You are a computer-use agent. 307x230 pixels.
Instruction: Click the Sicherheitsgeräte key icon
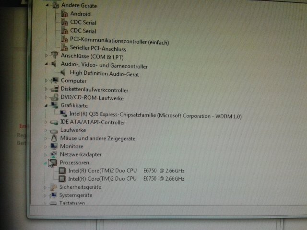(x=53, y=187)
